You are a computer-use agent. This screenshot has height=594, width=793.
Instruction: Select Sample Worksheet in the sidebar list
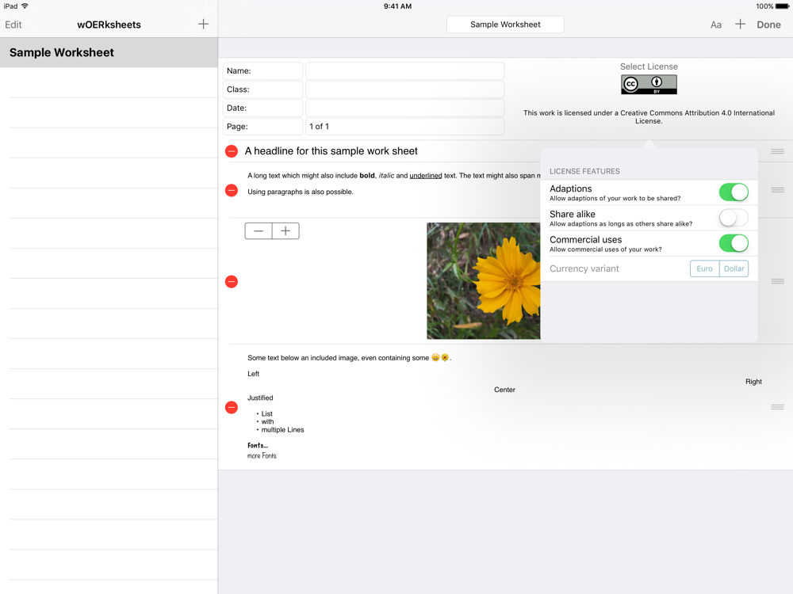pyautogui.click(x=109, y=52)
